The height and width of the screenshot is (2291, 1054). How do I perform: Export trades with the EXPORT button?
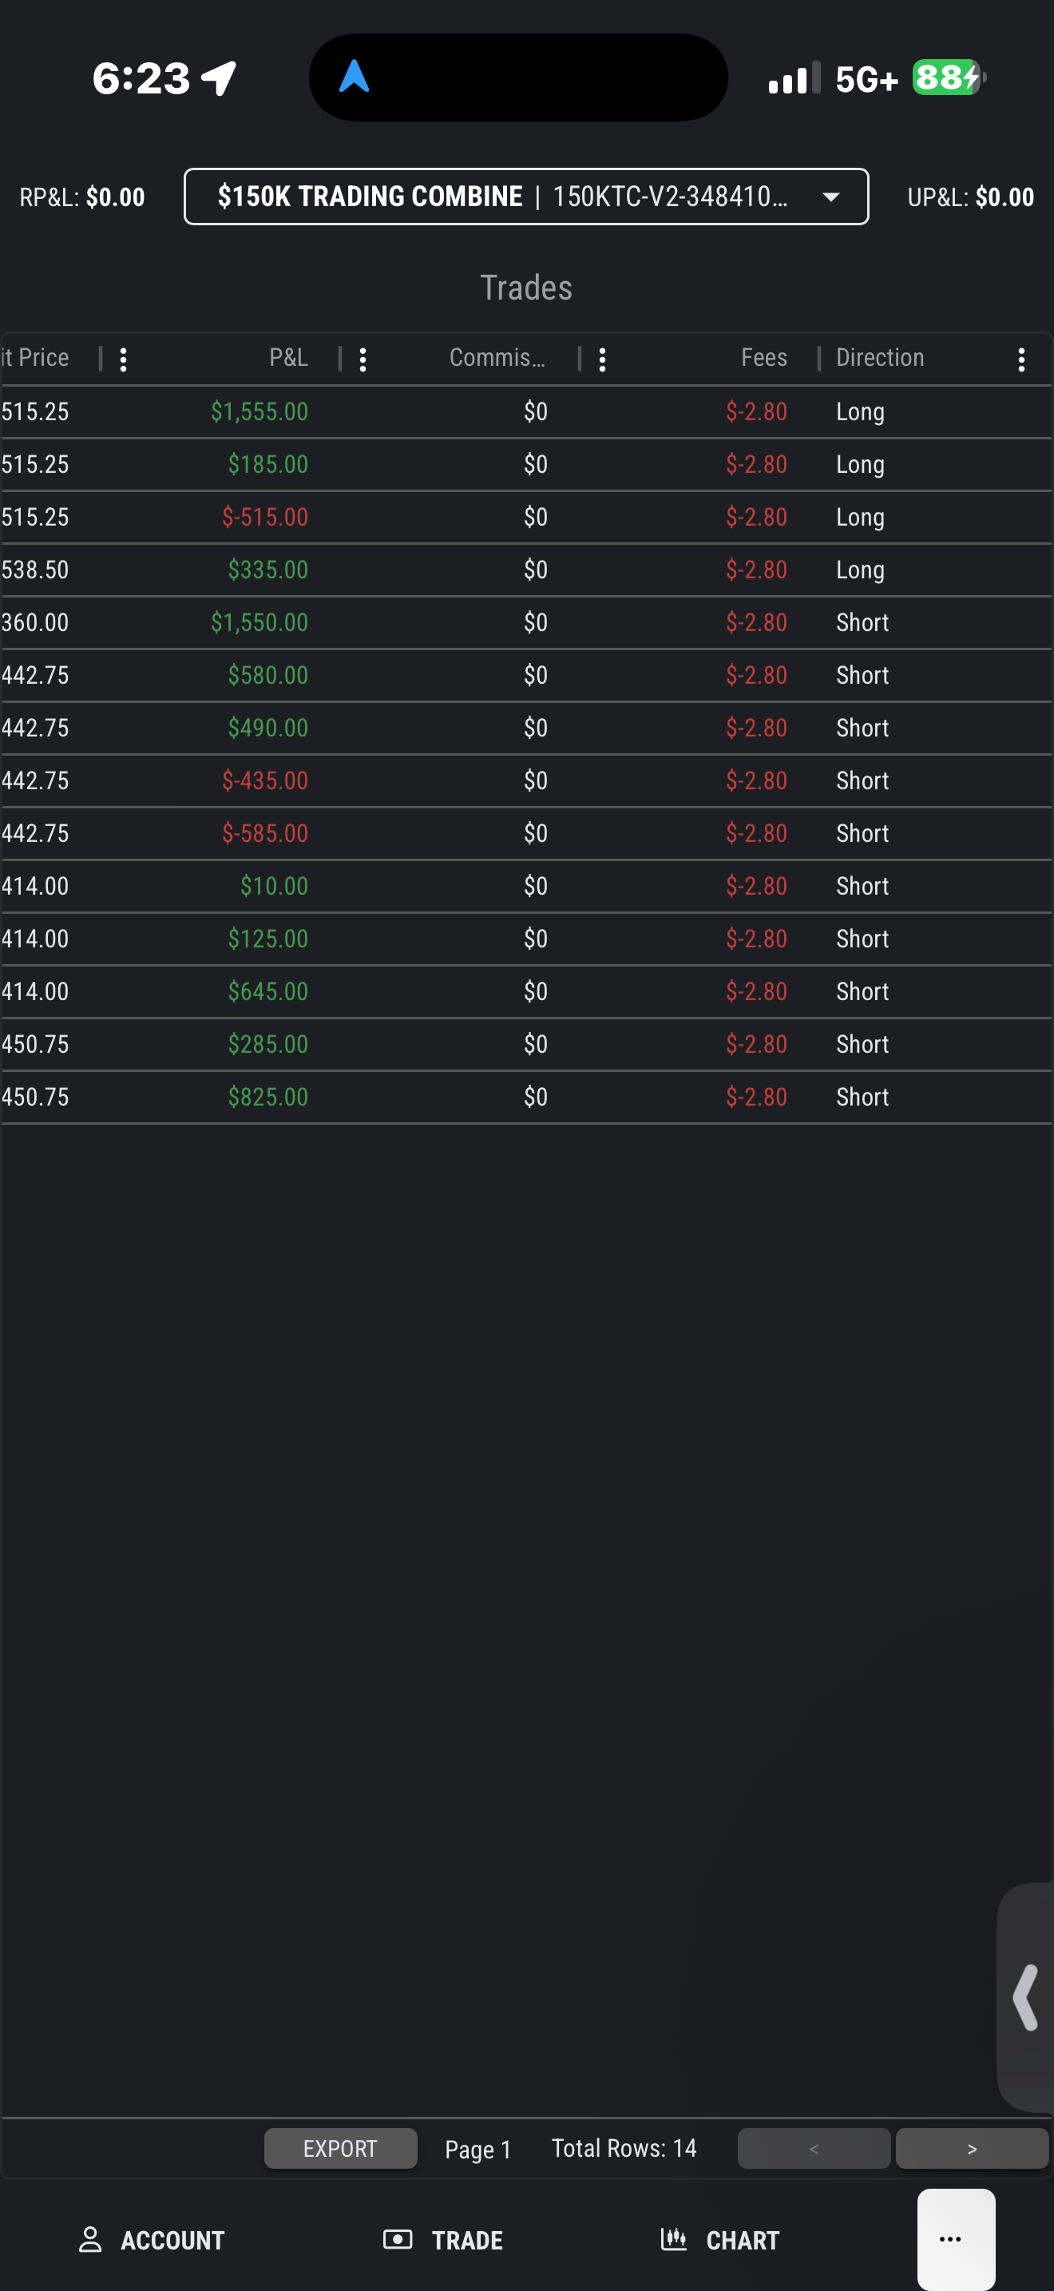[340, 2149]
